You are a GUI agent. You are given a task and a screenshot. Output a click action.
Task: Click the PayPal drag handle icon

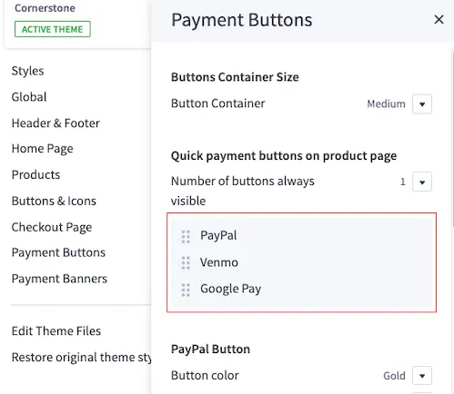click(186, 237)
